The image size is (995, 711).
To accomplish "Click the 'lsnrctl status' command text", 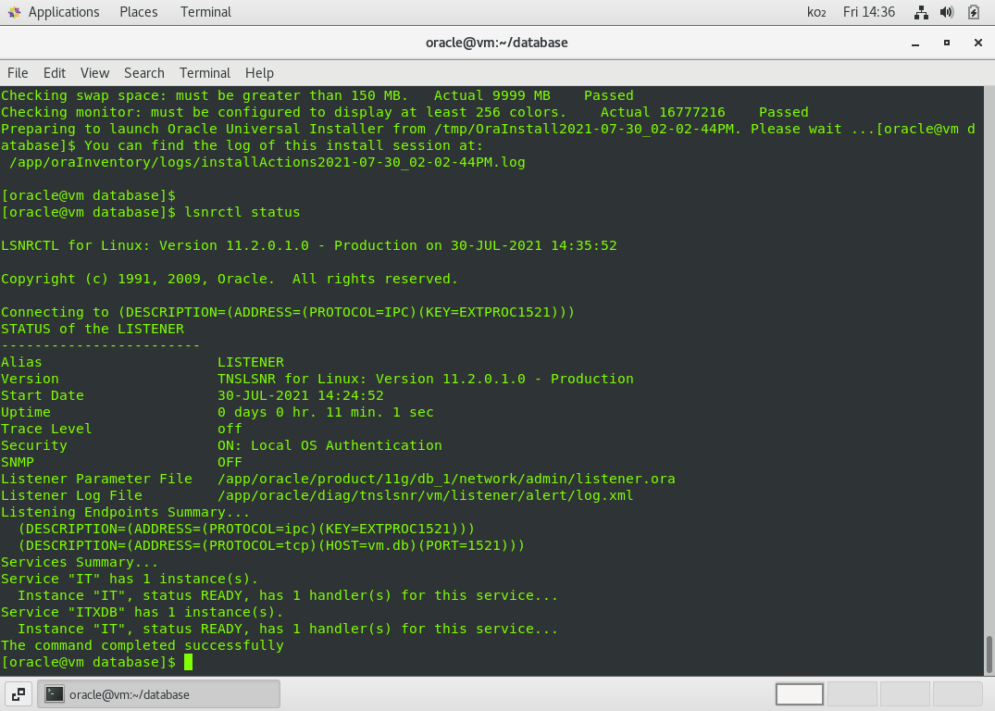I will [243, 212].
